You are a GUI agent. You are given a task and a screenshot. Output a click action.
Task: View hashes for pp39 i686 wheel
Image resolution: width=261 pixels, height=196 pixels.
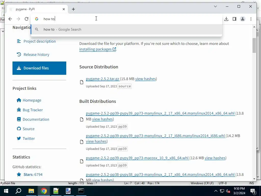tap(96, 141)
